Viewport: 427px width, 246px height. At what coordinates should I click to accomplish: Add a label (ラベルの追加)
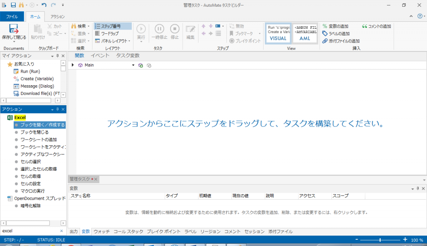tap(336, 33)
